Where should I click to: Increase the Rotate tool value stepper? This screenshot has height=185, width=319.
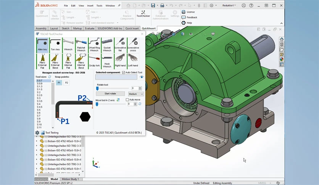(140, 87)
